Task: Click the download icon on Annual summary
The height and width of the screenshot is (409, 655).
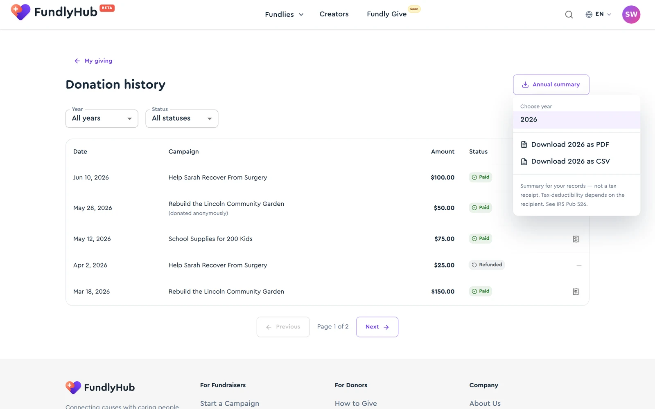Action: tap(525, 85)
